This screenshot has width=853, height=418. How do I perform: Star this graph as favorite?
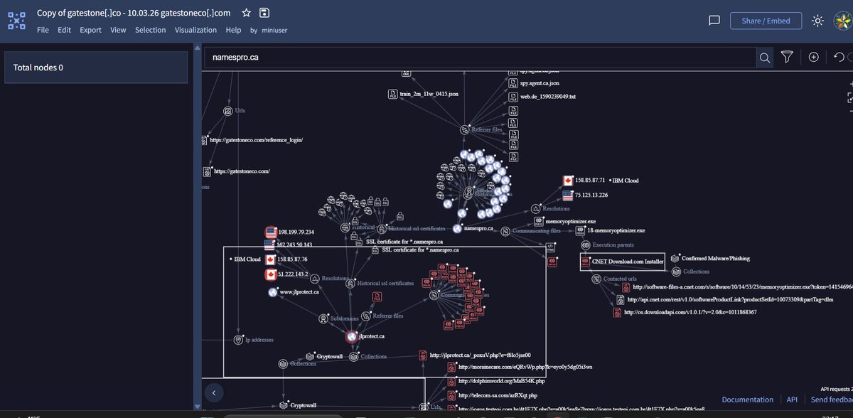pyautogui.click(x=246, y=13)
